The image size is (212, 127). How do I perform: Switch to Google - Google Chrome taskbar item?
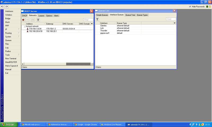pyautogui.click(x=86, y=125)
